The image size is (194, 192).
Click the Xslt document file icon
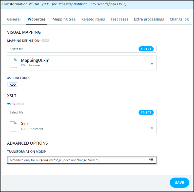click(13, 126)
